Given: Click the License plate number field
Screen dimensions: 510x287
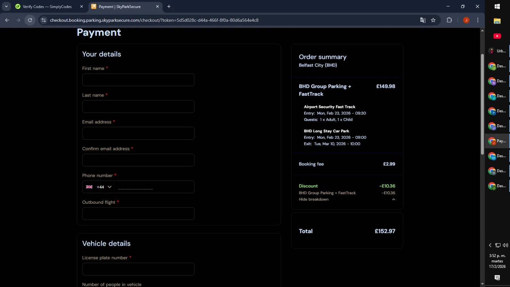Looking at the screenshot, I should pyautogui.click(x=138, y=269).
